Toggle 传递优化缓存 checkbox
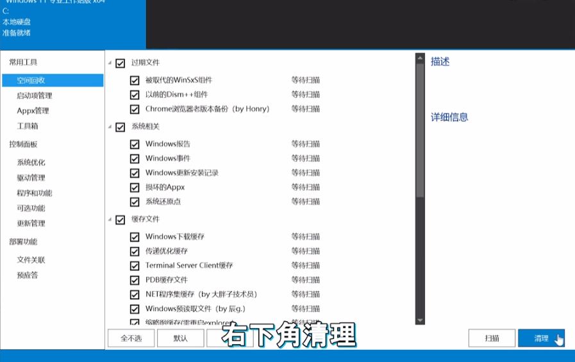 coord(135,251)
